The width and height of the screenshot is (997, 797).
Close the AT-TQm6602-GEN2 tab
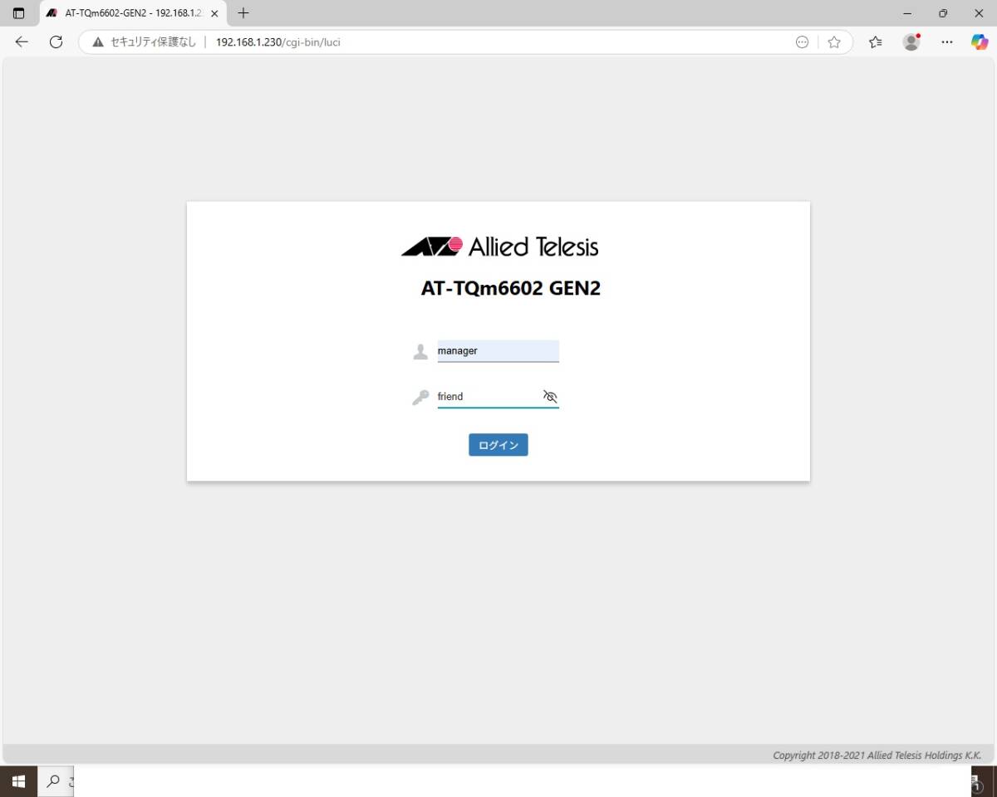pos(214,13)
